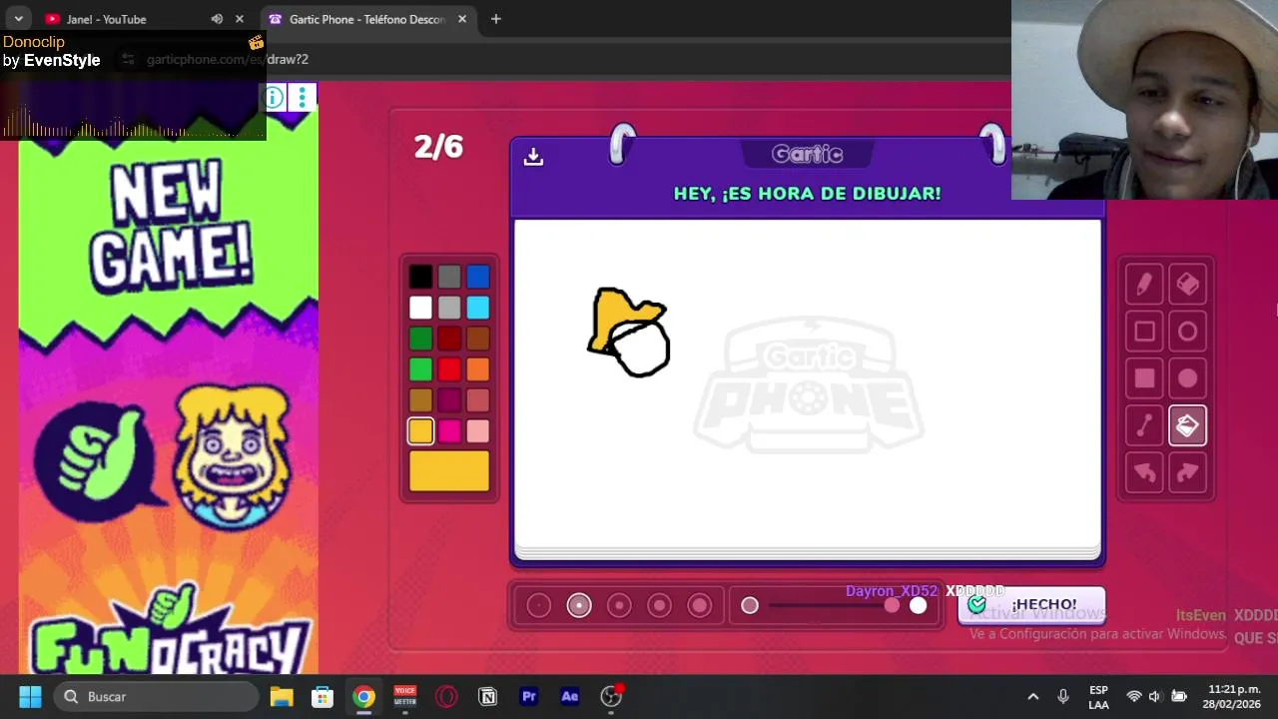Pick the light blue color swatch
Screen dimensions: 1278x719
(478, 308)
